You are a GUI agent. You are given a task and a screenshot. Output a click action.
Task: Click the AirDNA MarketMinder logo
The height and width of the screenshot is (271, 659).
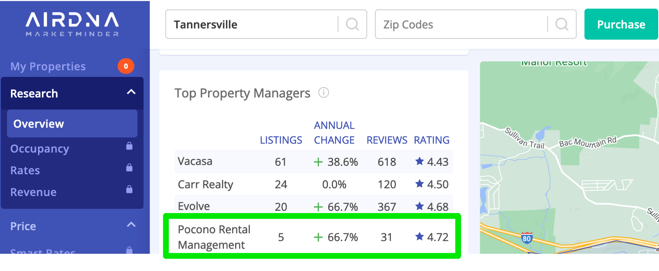click(72, 24)
